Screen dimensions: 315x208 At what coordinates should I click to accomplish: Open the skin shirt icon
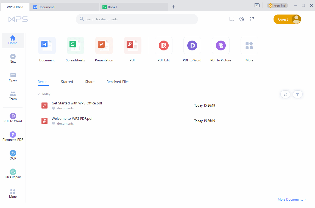click(252, 19)
